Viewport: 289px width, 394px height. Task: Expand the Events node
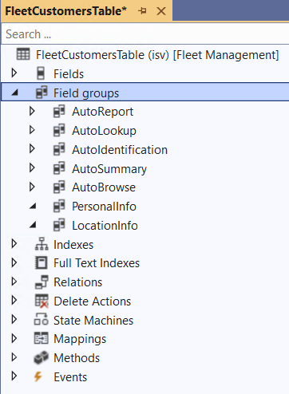point(14,376)
